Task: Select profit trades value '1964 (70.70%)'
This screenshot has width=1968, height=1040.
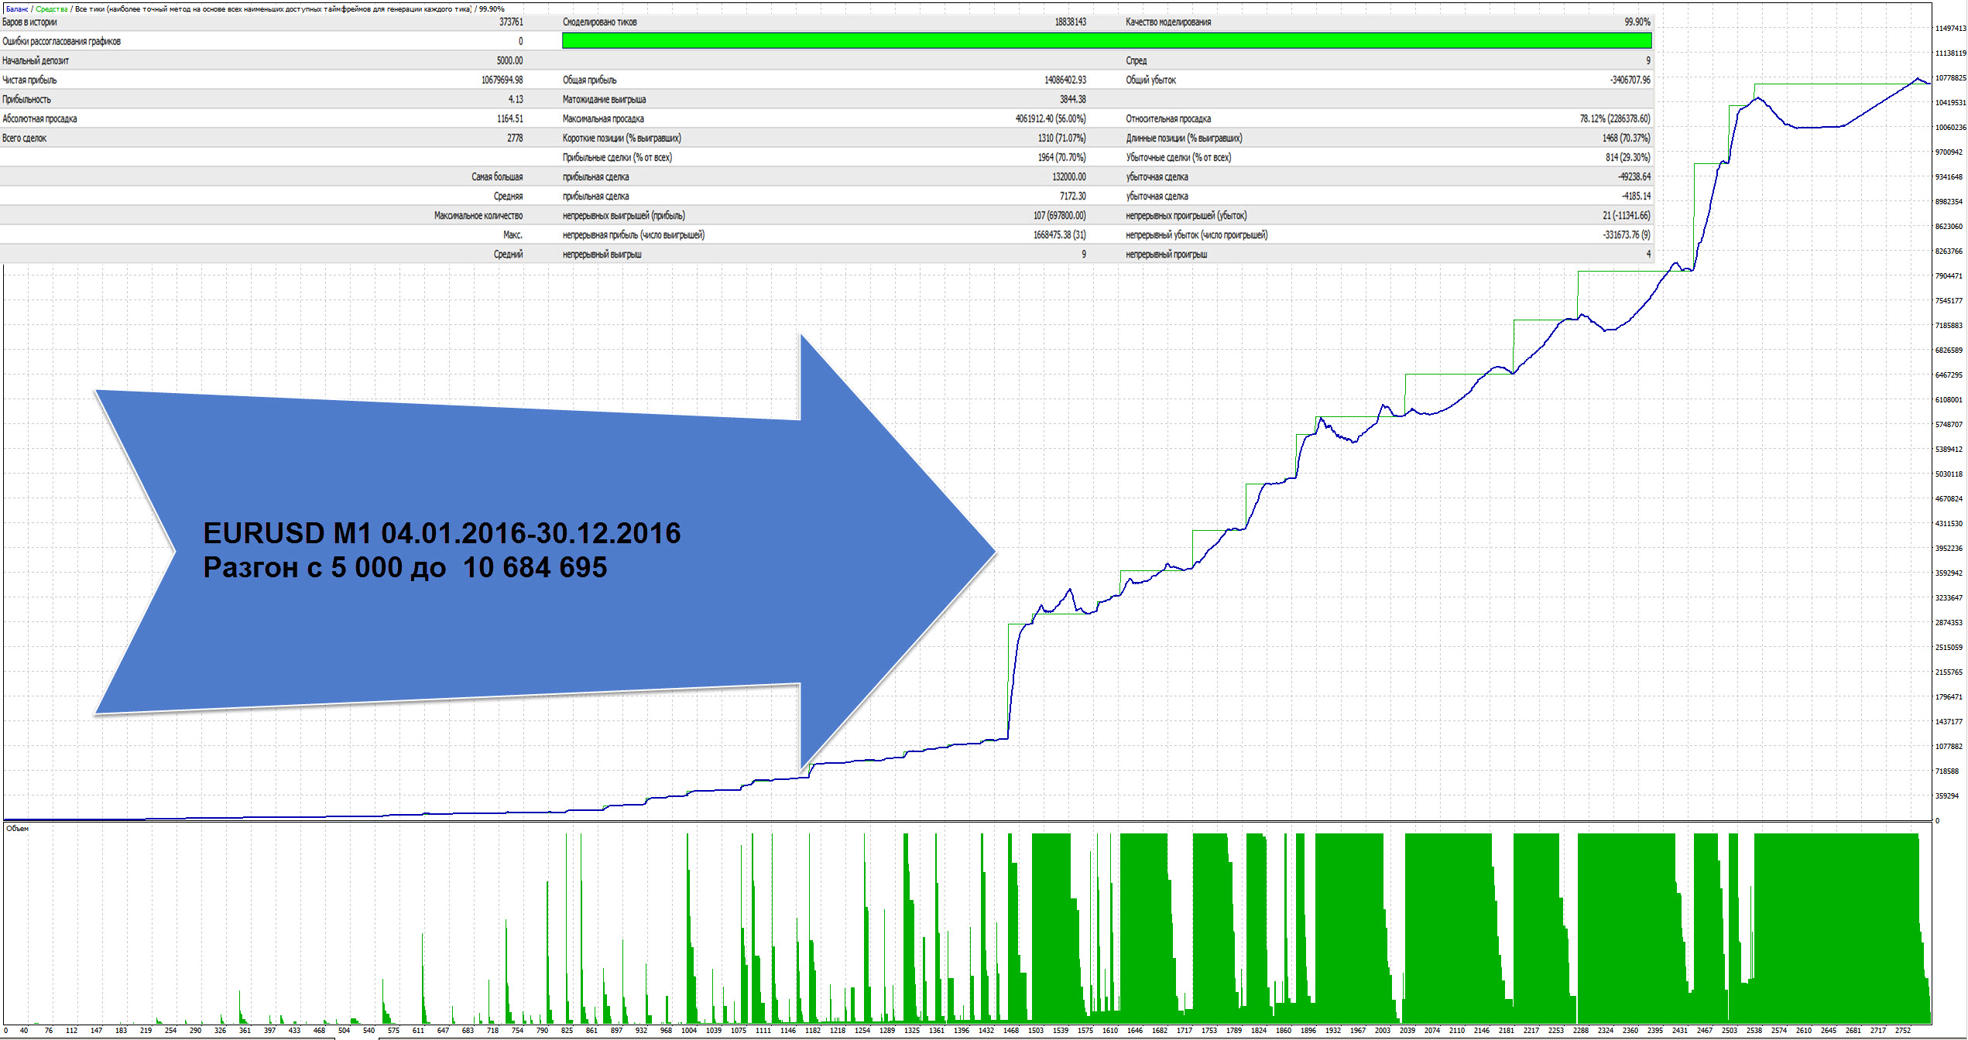Action: pos(1061,158)
